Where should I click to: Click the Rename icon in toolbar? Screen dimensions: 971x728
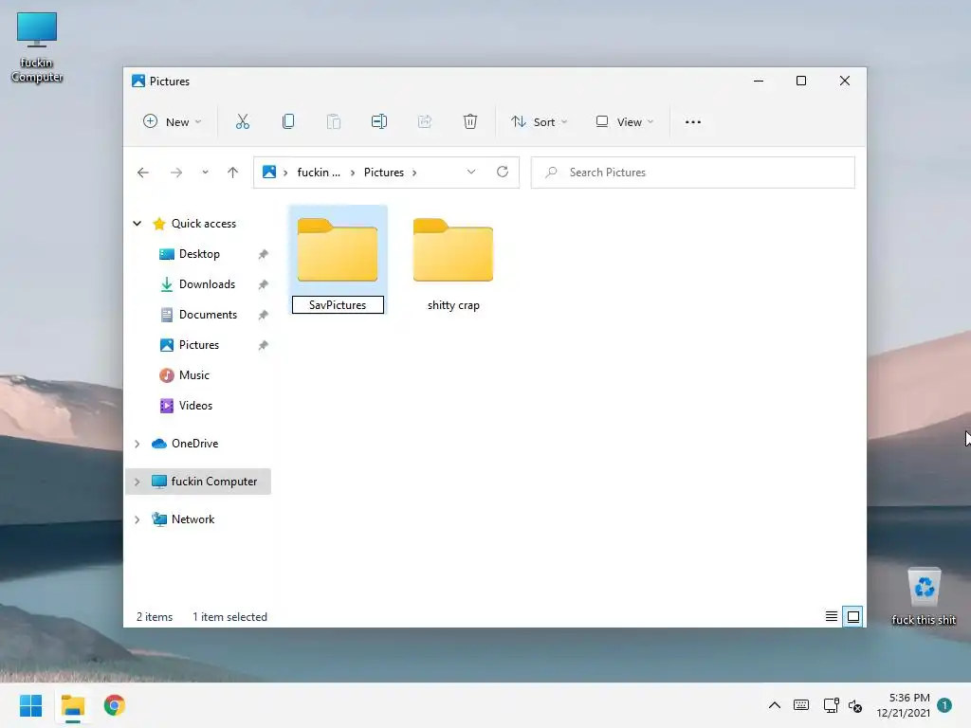click(x=379, y=121)
